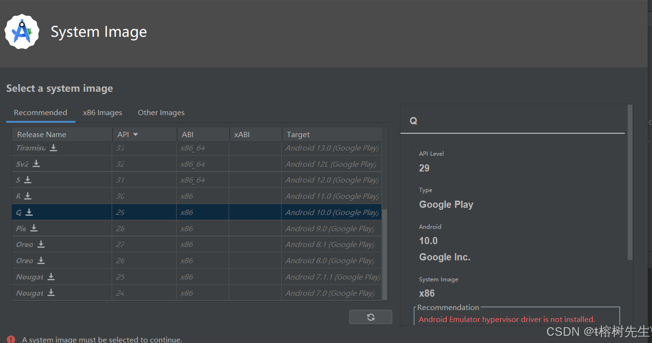Sort by API column arrow
The image size is (652, 343).
(136, 135)
